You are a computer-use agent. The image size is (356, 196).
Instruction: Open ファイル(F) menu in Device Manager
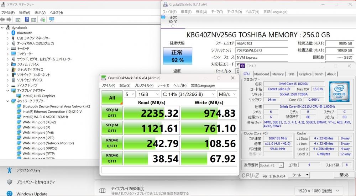tap(8, 12)
